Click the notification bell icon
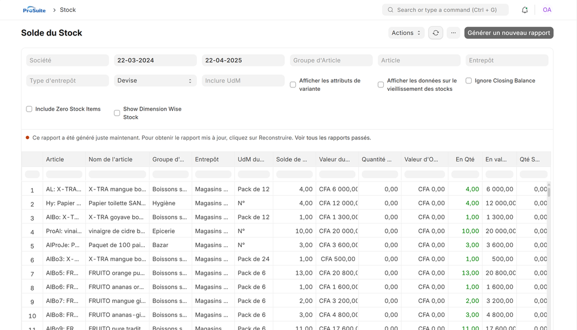 pyautogui.click(x=525, y=10)
